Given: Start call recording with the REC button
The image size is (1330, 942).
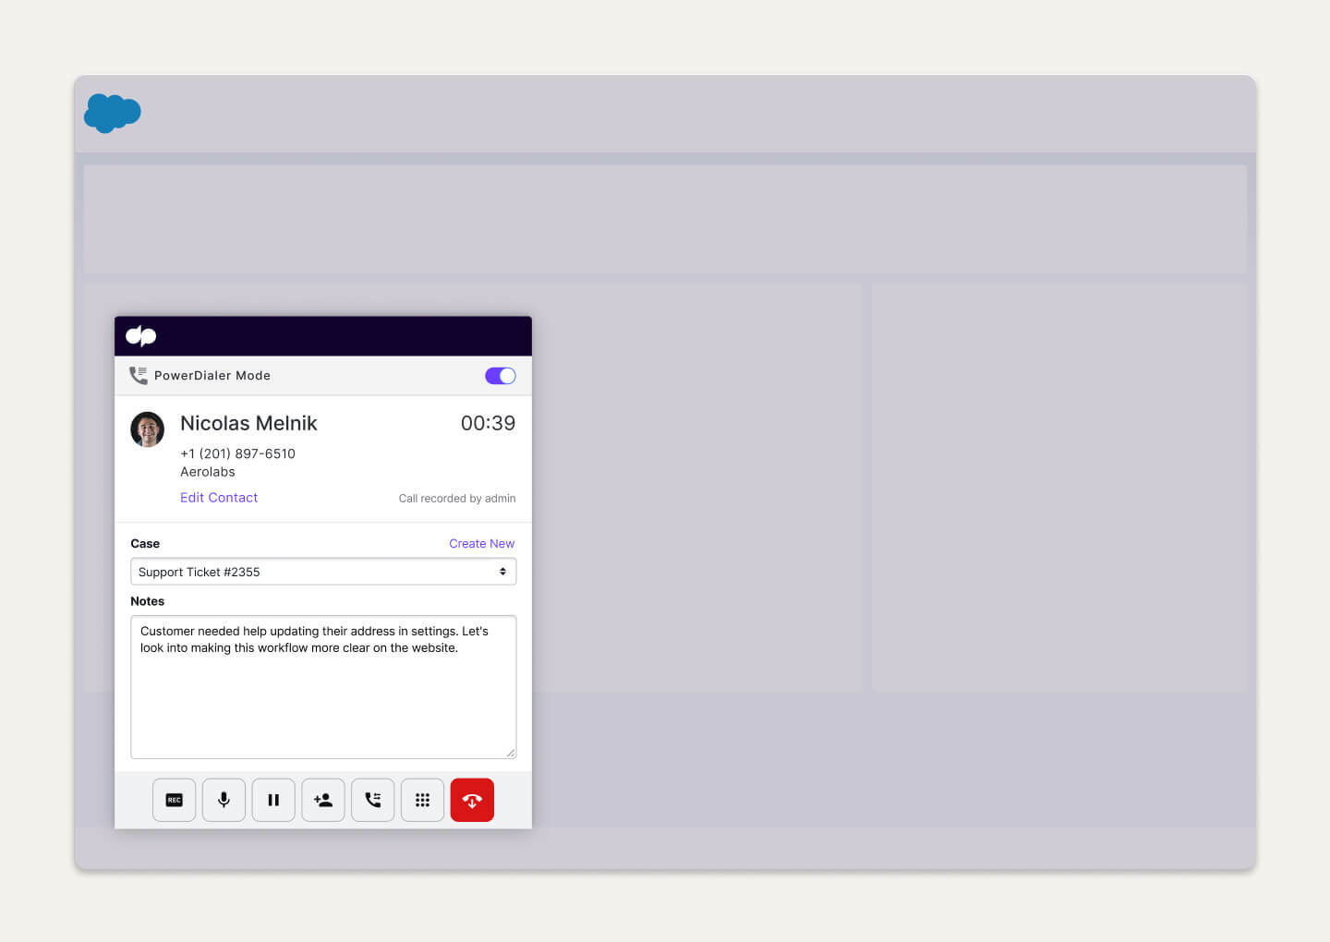Looking at the screenshot, I should tap(174, 800).
